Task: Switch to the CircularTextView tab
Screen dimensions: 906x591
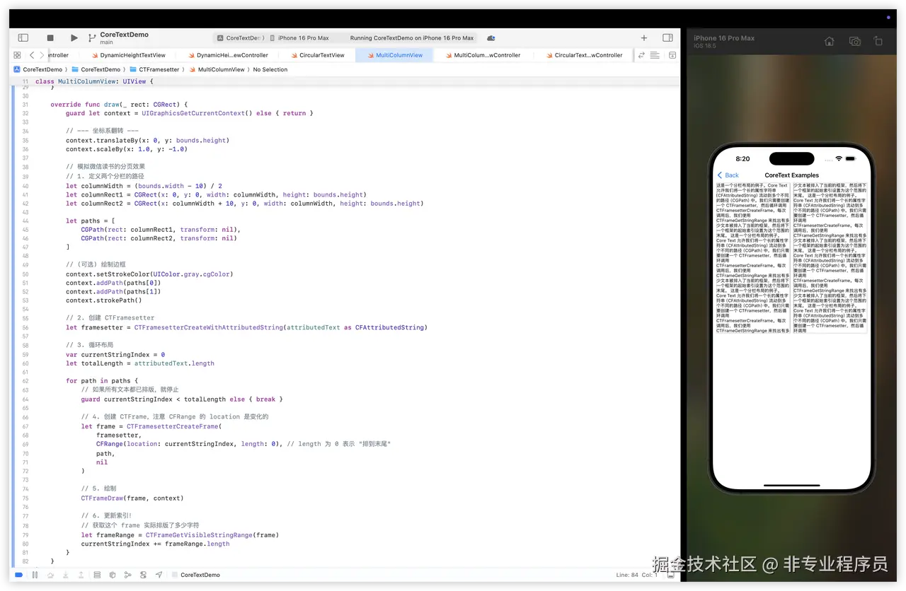Action: tap(316, 55)
